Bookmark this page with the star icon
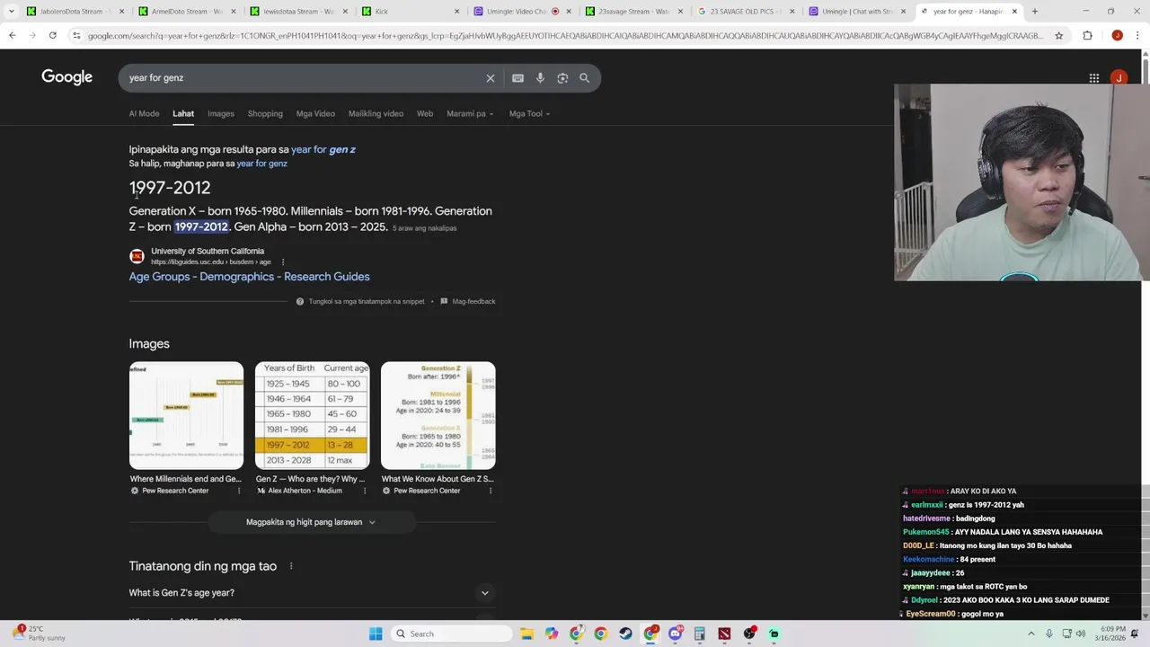 (x=1058, y=35)
